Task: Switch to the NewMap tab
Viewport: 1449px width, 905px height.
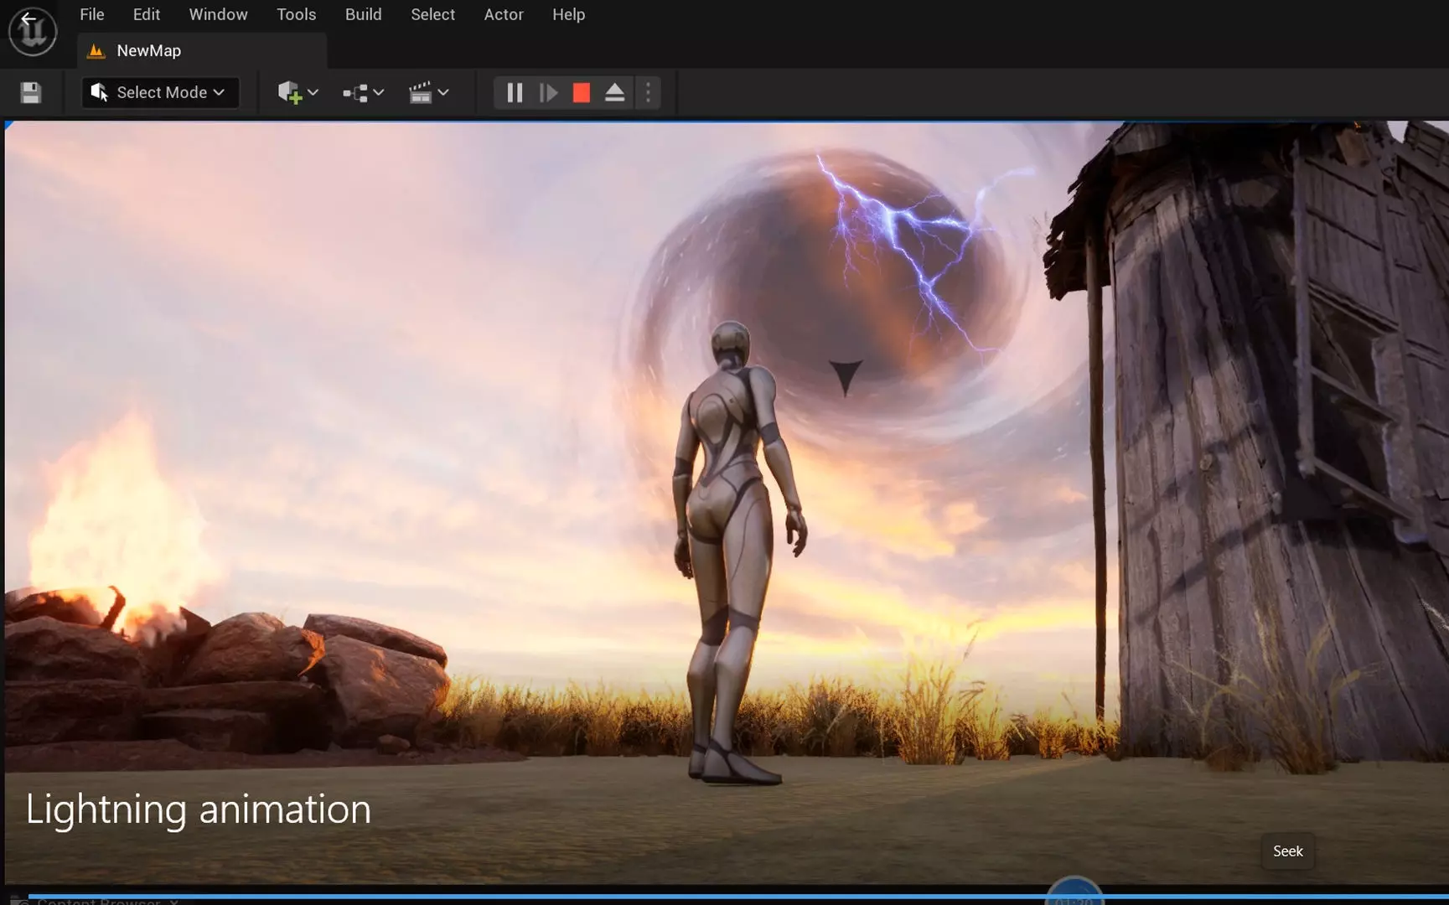Action: (201, 50)
